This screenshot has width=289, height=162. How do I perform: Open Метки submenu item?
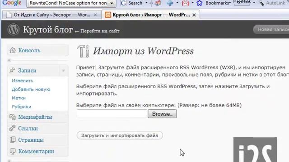tap(19, 98)
